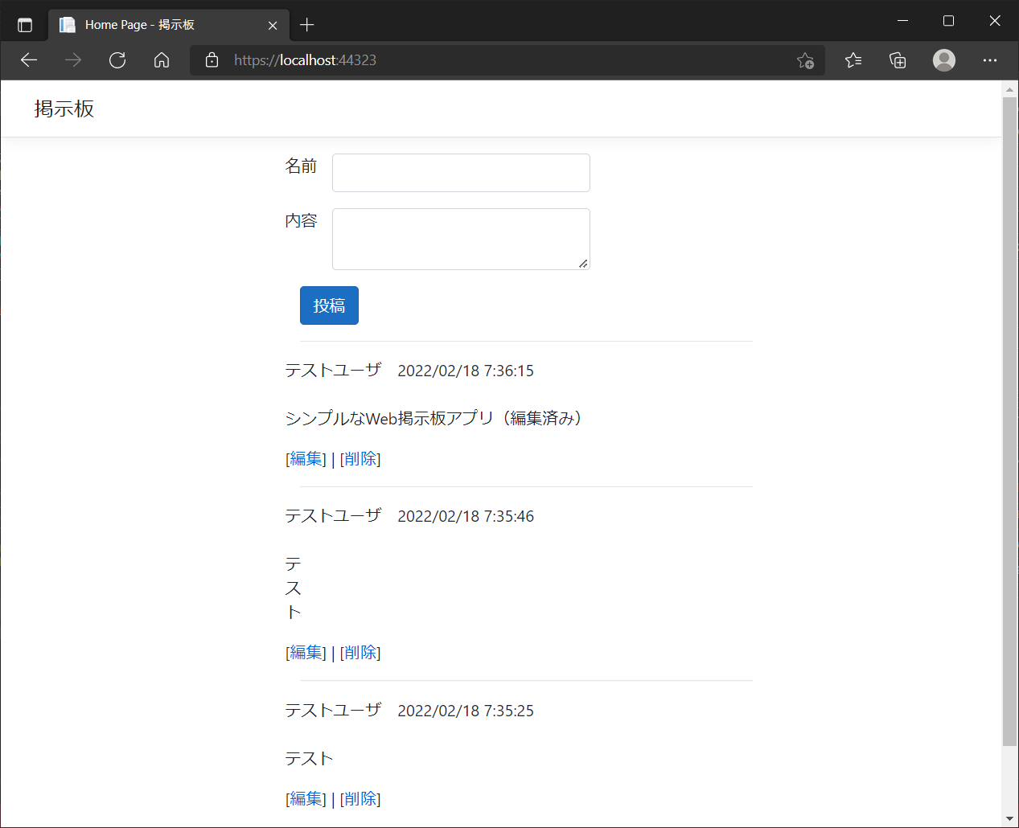Open the tab actions menu
The height and width of the screenshot is (828, 1019).
click(x=25, y=24)
